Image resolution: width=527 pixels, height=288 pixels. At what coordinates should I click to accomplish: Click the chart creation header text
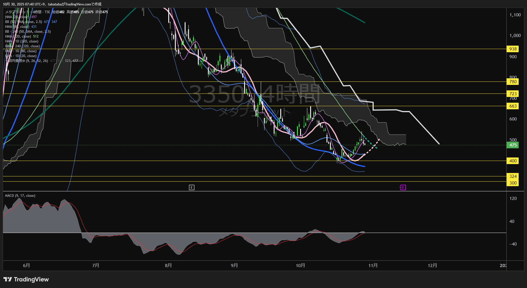pyautogui.click(x=52, y=4)
